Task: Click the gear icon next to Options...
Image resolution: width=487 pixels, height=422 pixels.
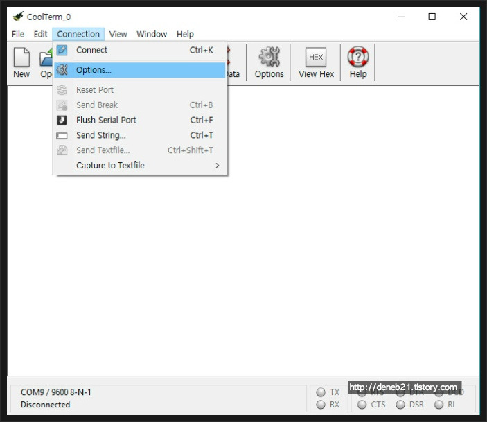Action: (x=62, y=70)
